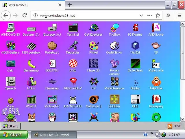Show site information icon in address bar
The width and height of the screenshot is (185, 139).
pos(35,15)
